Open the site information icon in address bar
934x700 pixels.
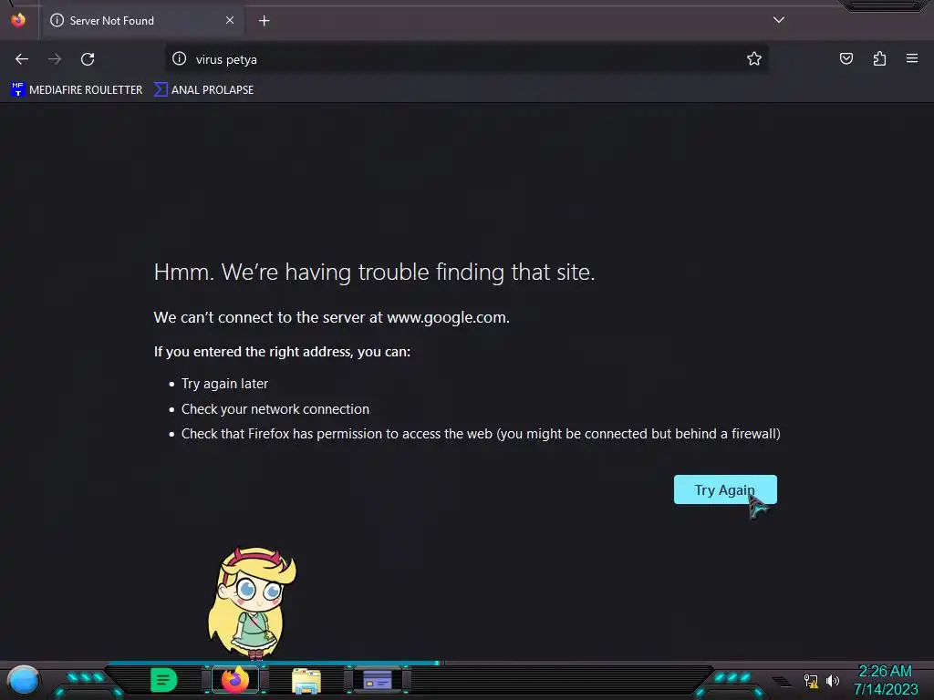(180, 58)
